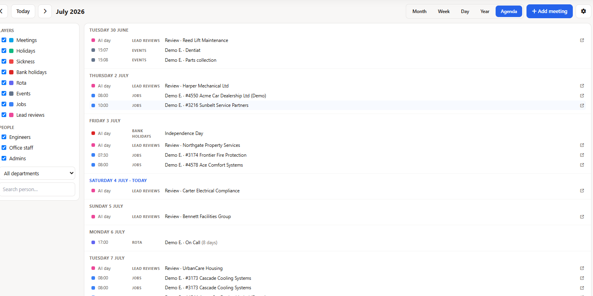Click the Today button
Image resolution: width=593 pixels, height=296 pixels.
23,11
